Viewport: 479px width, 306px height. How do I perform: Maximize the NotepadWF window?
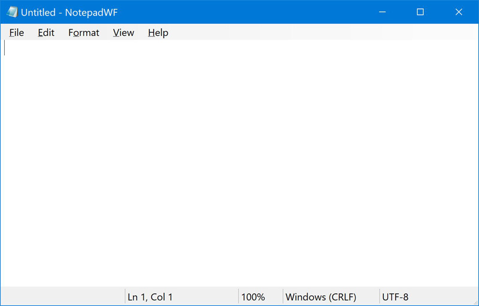(420, 12)
